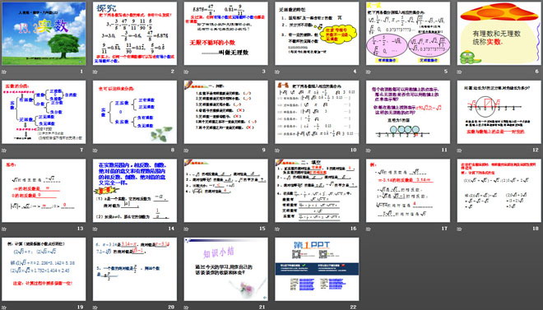
Task: Select slide 14 with blue bold heading paragraph
Action: 135,191
